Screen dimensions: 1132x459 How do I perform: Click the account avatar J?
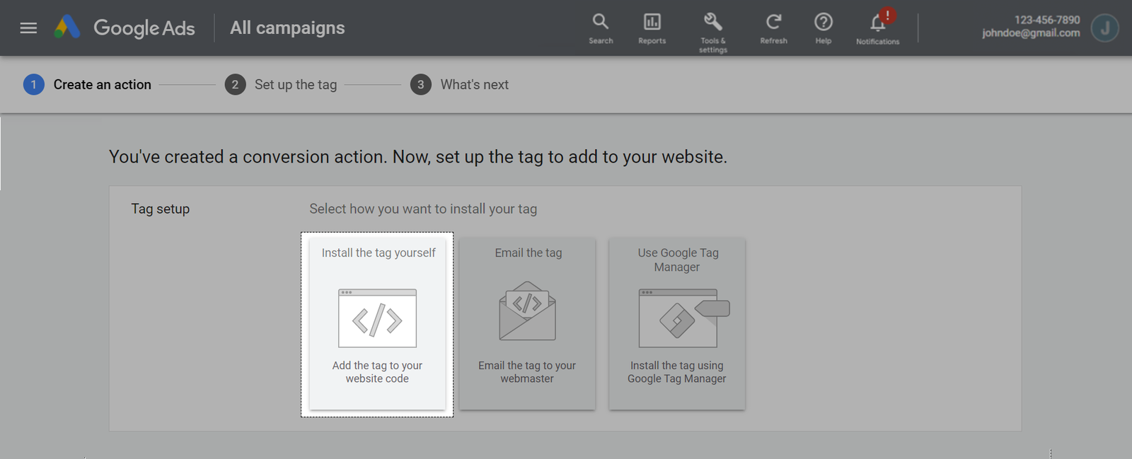tap(1104, 28)
